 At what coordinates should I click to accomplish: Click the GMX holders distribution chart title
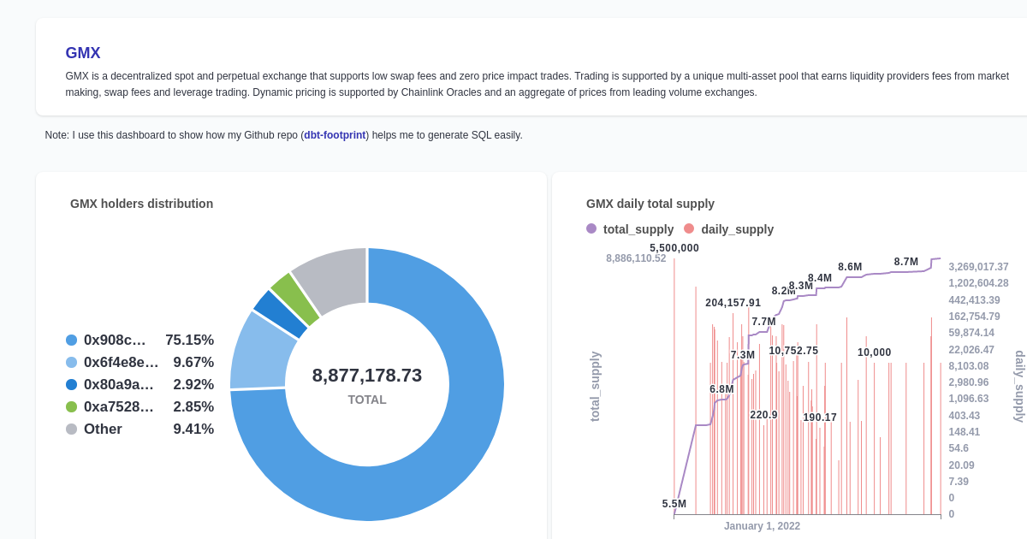pyautogui.click(x=141, y=204)
